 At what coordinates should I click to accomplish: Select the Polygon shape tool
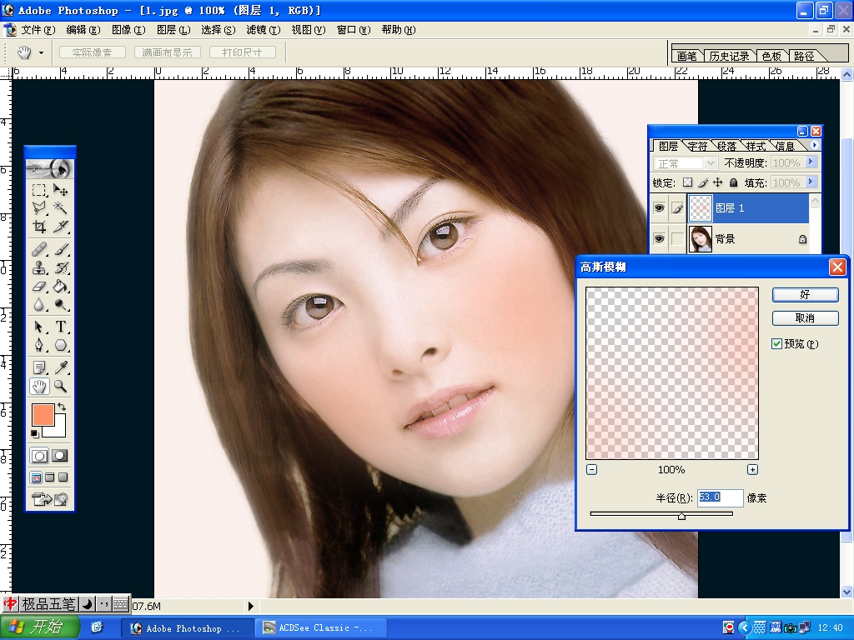(60, 346)
